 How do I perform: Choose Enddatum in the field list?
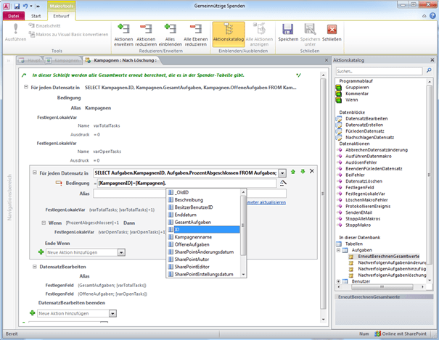(204, 215)
